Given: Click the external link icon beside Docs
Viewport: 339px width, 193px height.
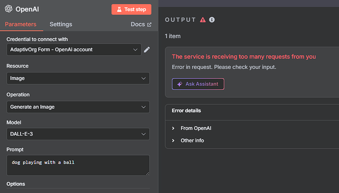Looking at the screenshot, I should tap(149, 24).
